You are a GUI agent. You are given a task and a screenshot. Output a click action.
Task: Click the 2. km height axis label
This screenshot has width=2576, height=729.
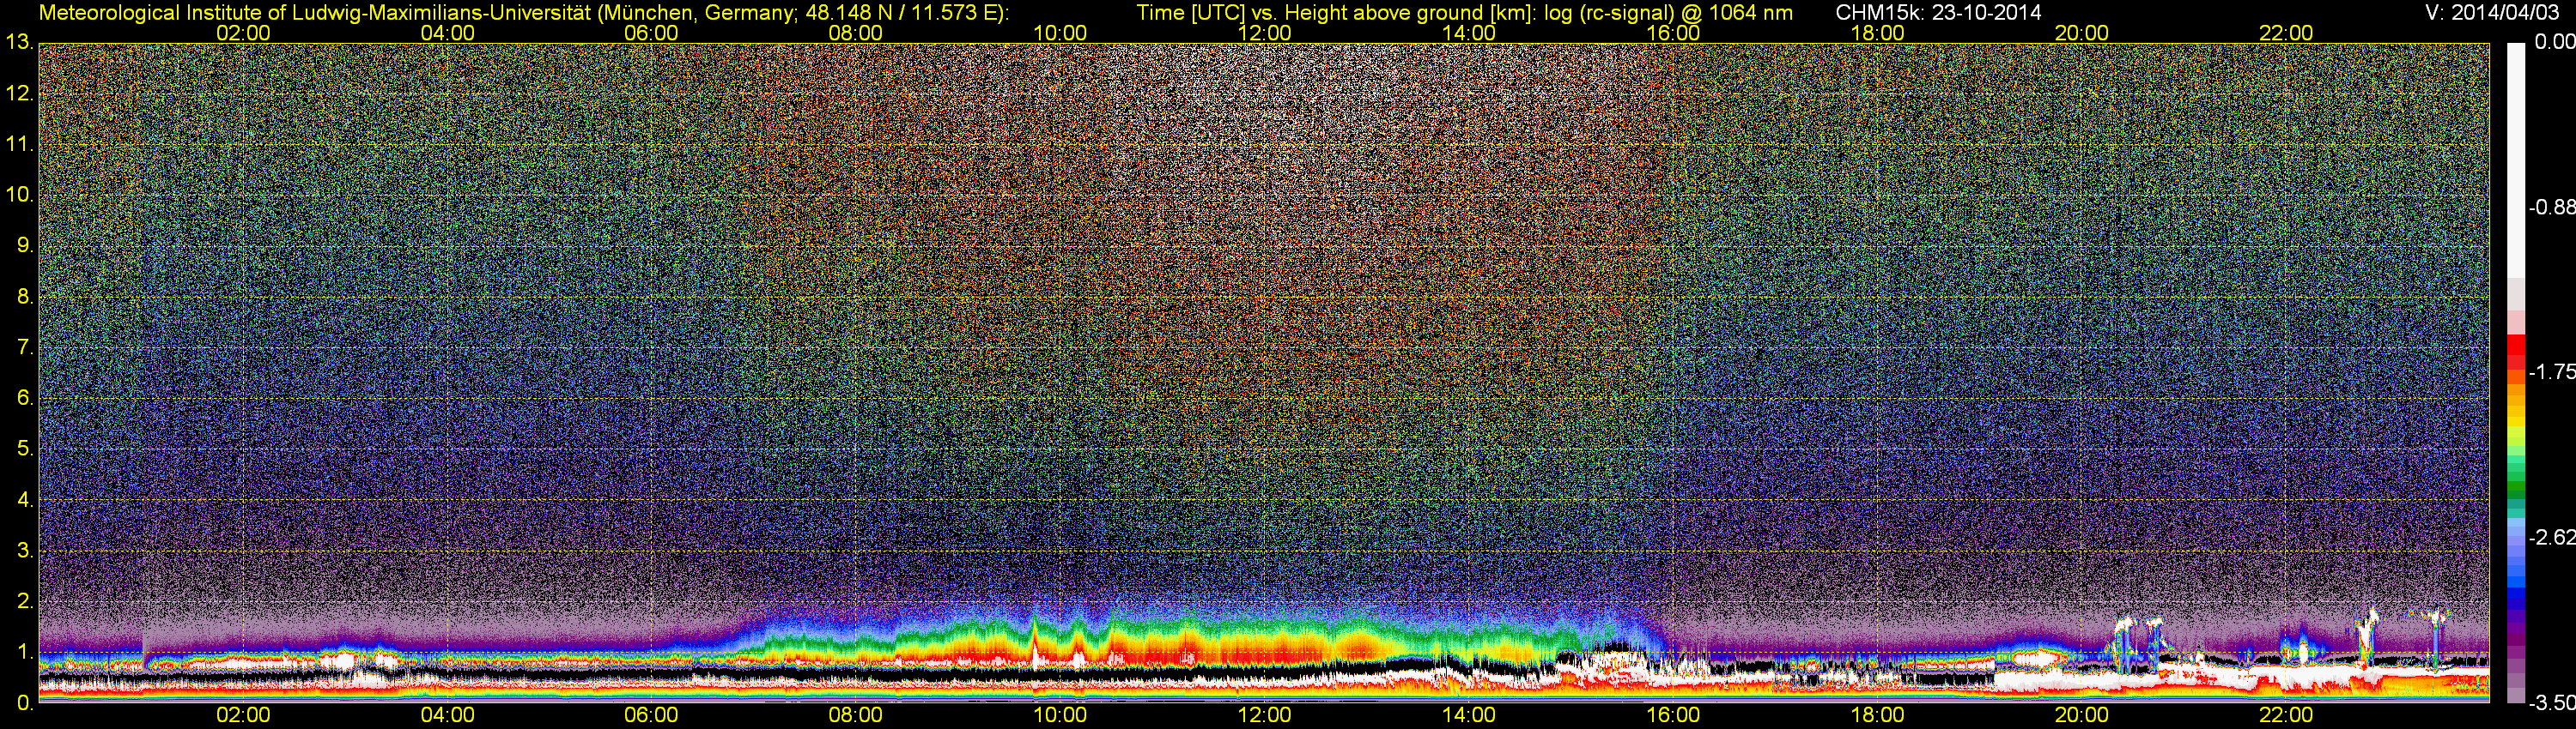tap(25, 601)
